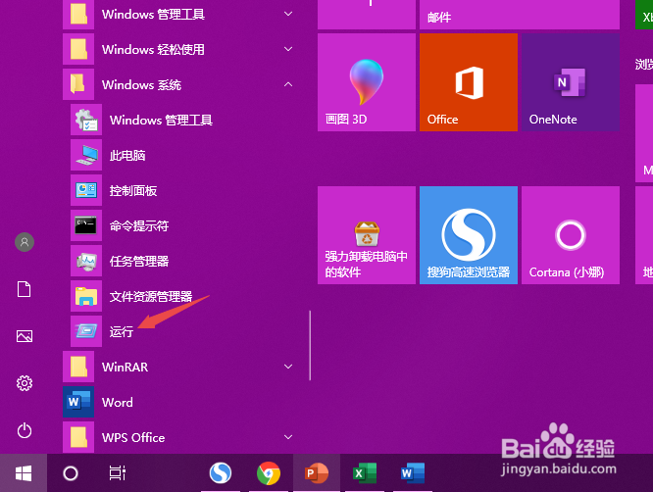This screenshot has height=492, width=653.
Task: Click the app list scrollbar
Action: pyautogui.click(x=310, y=346)
